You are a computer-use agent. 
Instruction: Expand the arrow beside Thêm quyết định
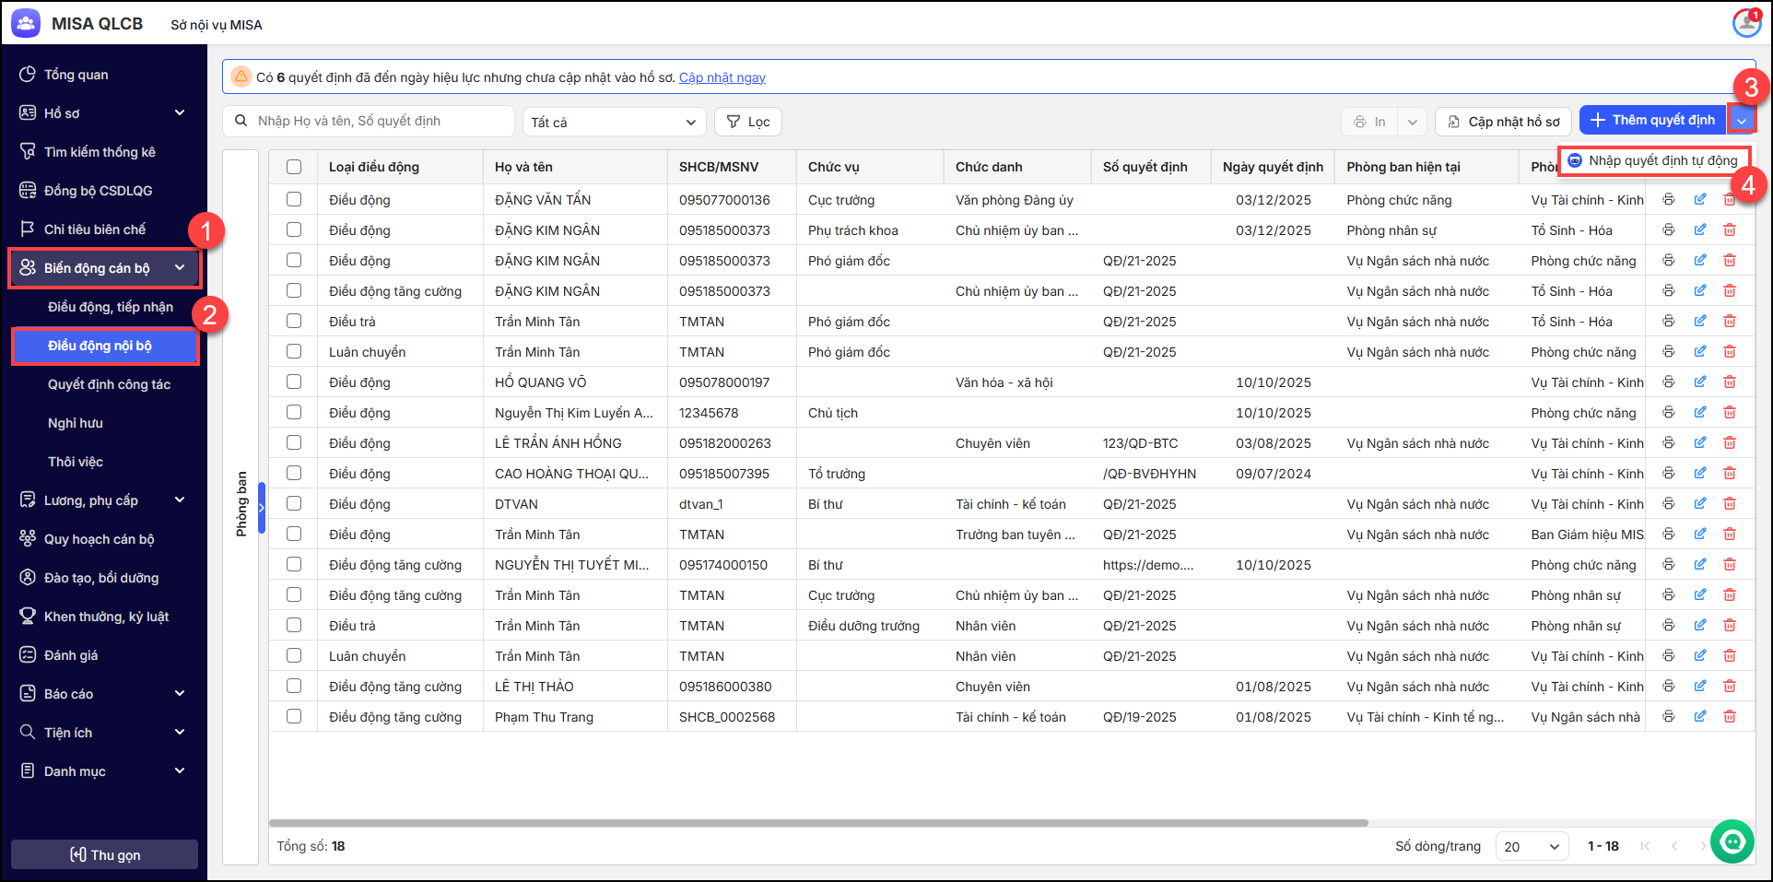pyautogui.click(x=1742, y=121)
